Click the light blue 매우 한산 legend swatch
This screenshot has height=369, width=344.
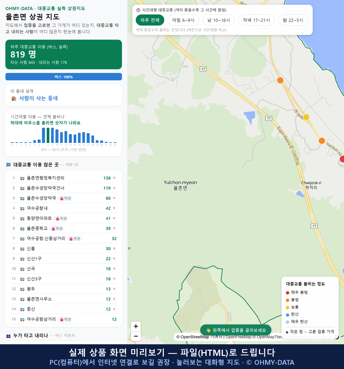288,322
